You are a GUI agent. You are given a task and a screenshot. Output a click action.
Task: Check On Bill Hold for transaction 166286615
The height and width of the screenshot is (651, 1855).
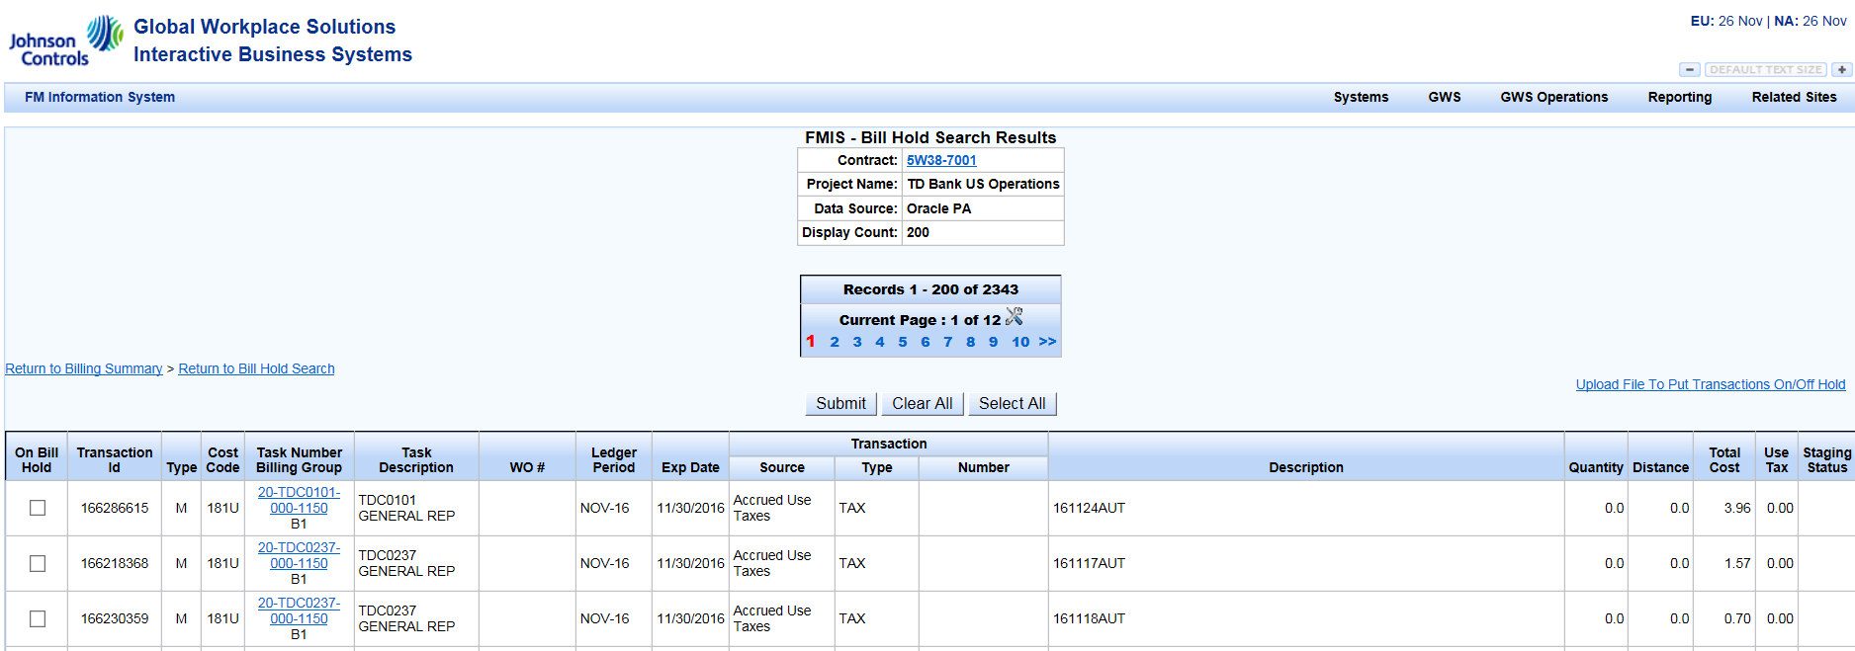(x=38, y=508)
